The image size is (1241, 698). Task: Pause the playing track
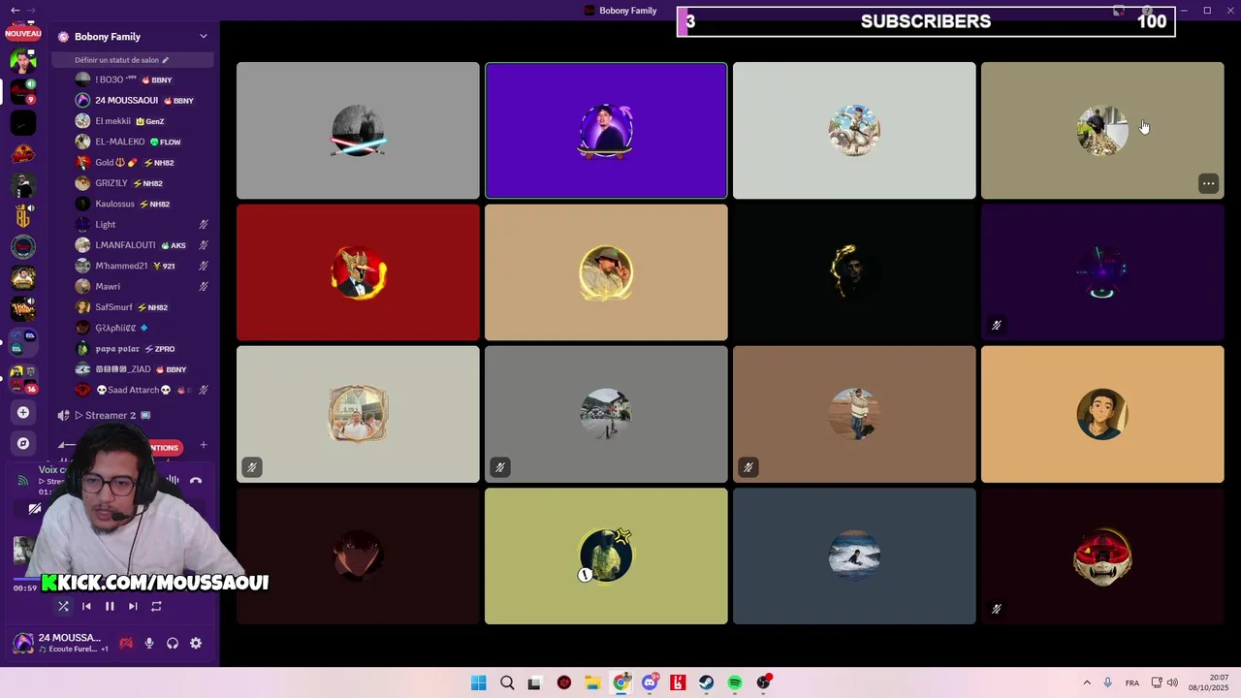click(110, 606)
